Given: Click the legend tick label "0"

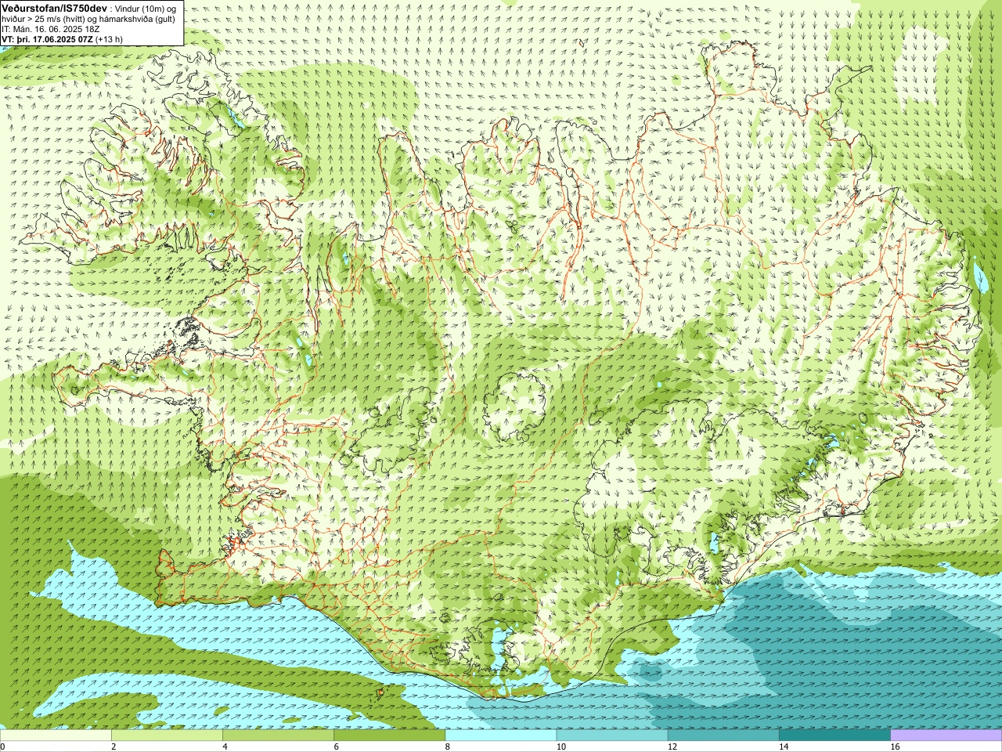Looking at the screenshot, I should click(3, 747).
